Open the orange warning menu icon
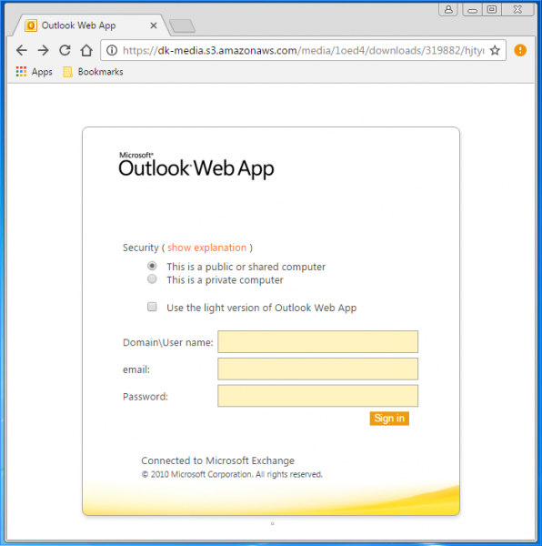542x546 pixels. (x=520, y=50)
